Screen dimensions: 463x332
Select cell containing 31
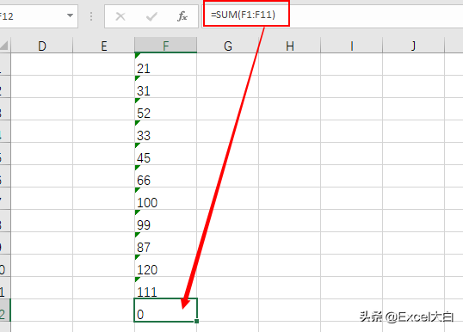click(165, 87)
